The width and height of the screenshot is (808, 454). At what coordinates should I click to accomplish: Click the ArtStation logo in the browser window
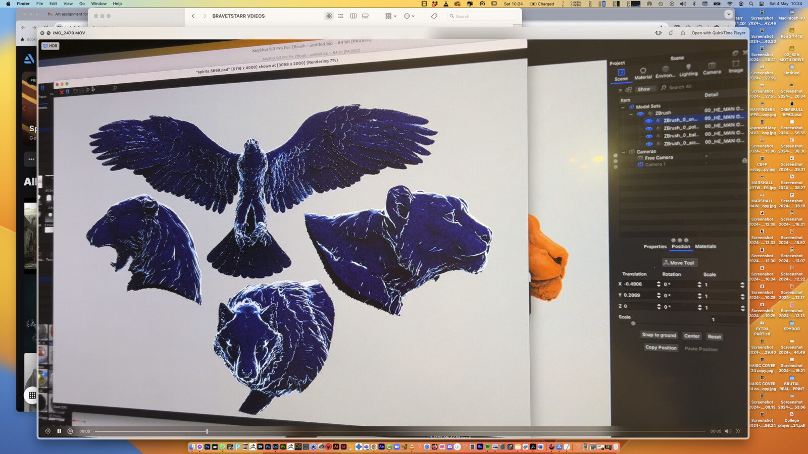pos(29,59)
